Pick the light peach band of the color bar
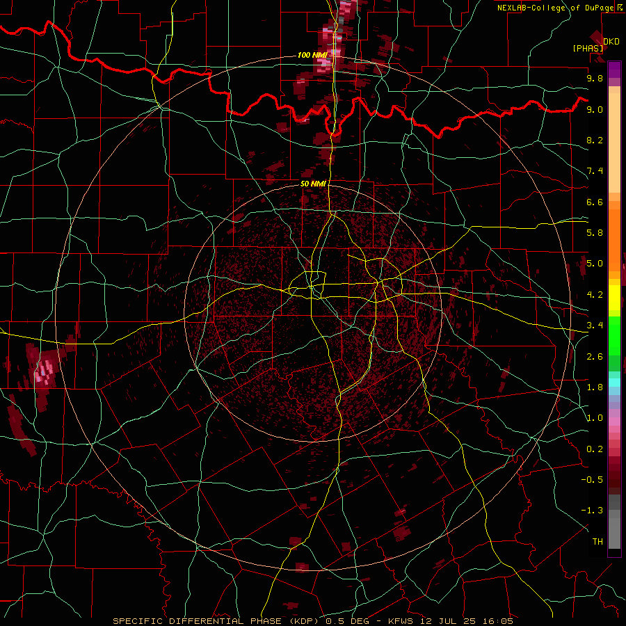Image resolution: width=626 pixels, height=626 pixels. [x=614, y=144]
